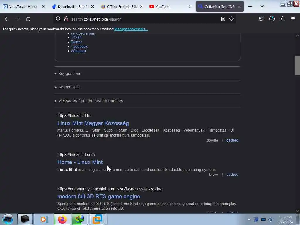
Task: Open tracking protection shield icon
Action: (58, 19)
